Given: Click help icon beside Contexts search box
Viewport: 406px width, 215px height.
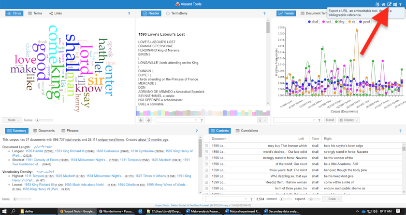Looking at the screenshot, I should [x=251, y=199].
